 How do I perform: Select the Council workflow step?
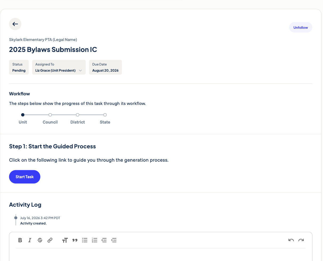click(50, 115)
